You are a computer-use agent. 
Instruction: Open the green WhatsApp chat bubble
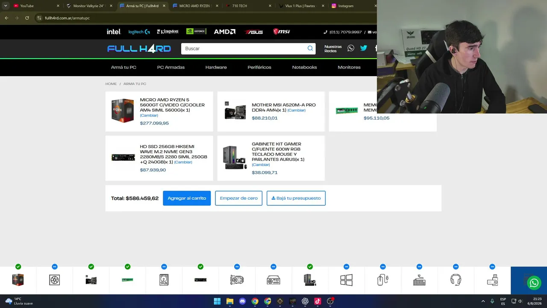(x=534, y=283)
